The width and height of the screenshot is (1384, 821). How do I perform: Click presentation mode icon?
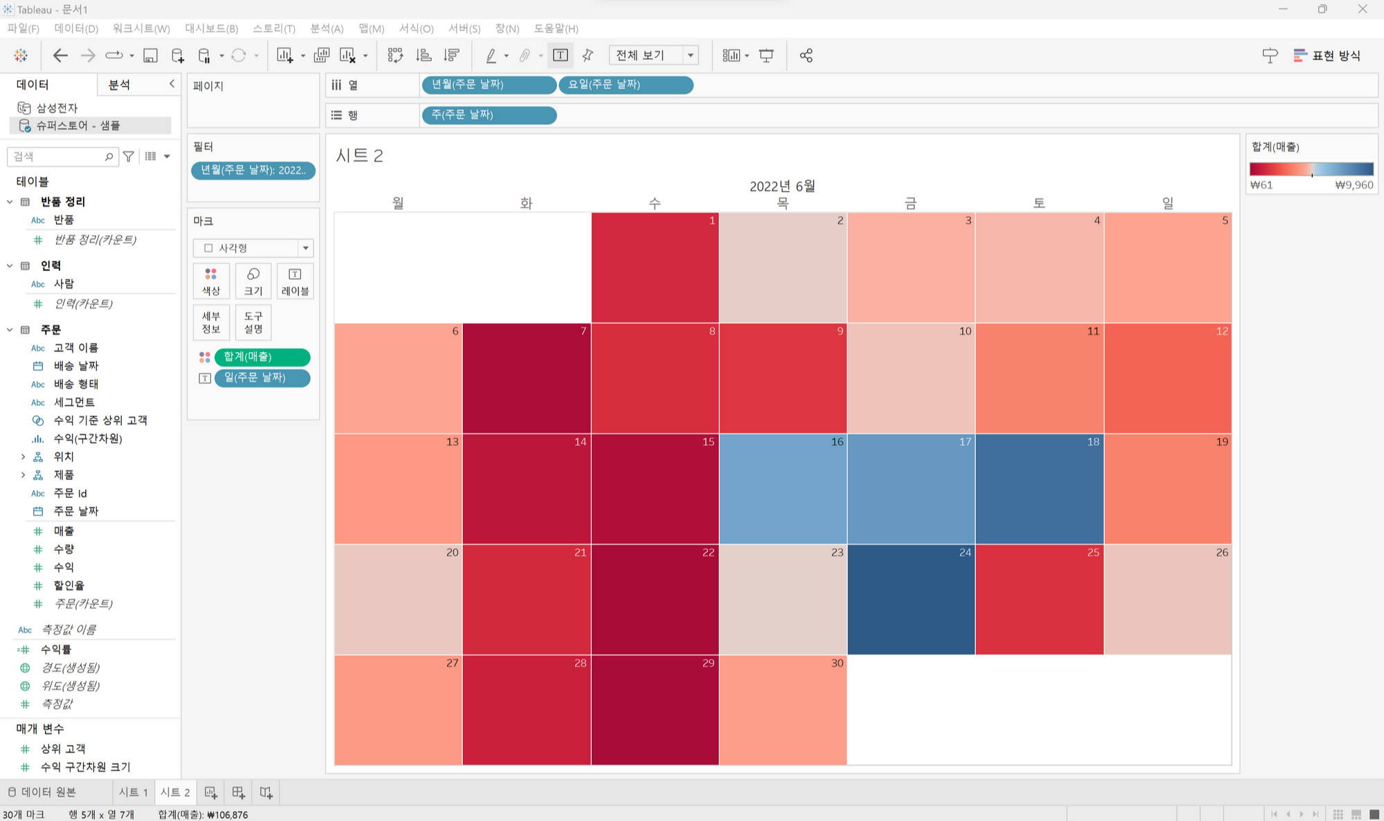coord(766,55)
